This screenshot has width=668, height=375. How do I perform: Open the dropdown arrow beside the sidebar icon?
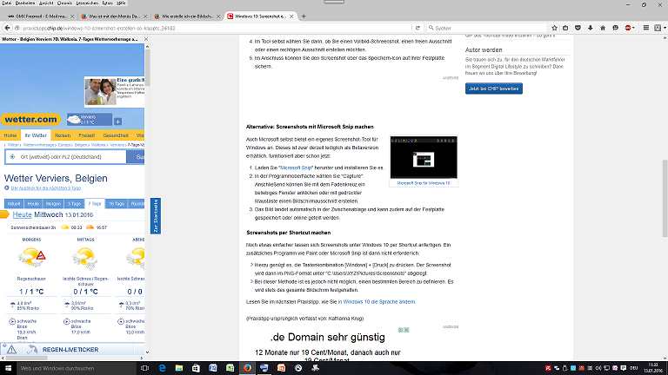(x=665, y=28)
